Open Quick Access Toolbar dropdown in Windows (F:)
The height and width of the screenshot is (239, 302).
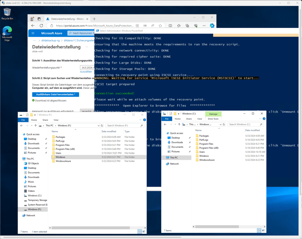click(x=35, y=115)
